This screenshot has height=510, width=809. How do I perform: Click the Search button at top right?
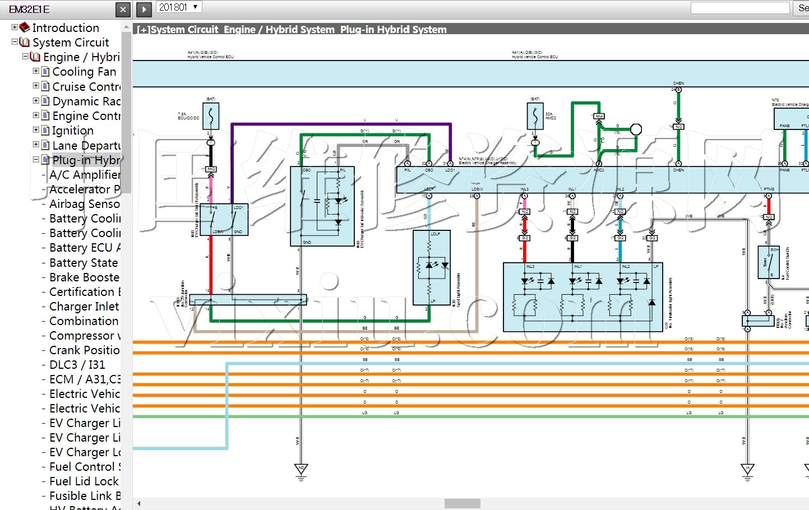tap(802, 8)
